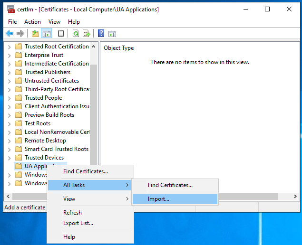Expand the Remote Desktop tree node

[x=9, y=141]
